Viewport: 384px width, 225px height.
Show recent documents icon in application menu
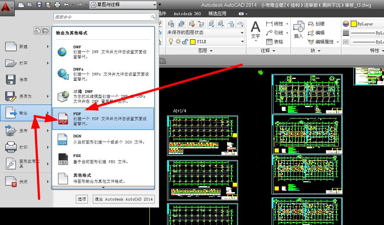click(x=37, y=31)
